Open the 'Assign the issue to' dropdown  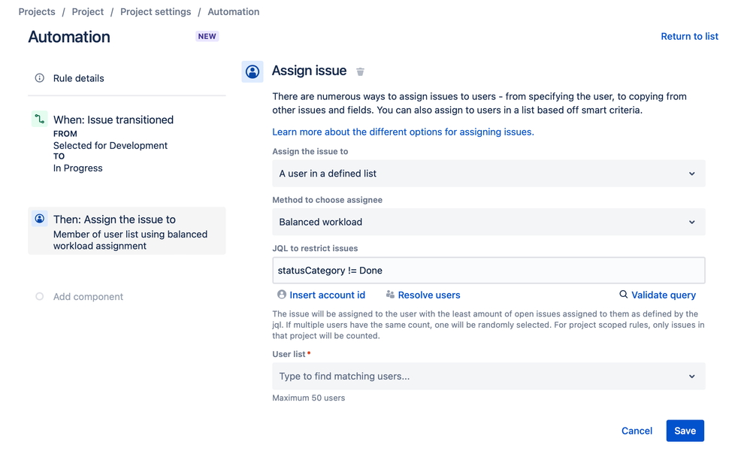click(488, 174)
